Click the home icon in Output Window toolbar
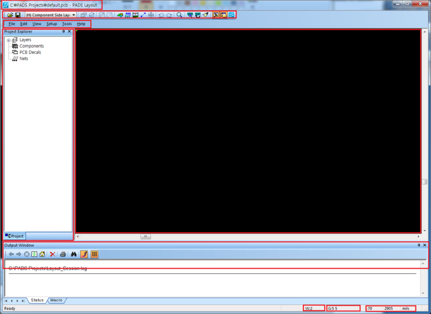Viewport: 431px width, 314px height. 42,254
